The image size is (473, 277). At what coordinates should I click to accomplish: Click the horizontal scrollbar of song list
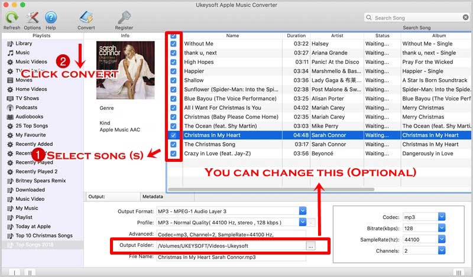click(271, 189)
